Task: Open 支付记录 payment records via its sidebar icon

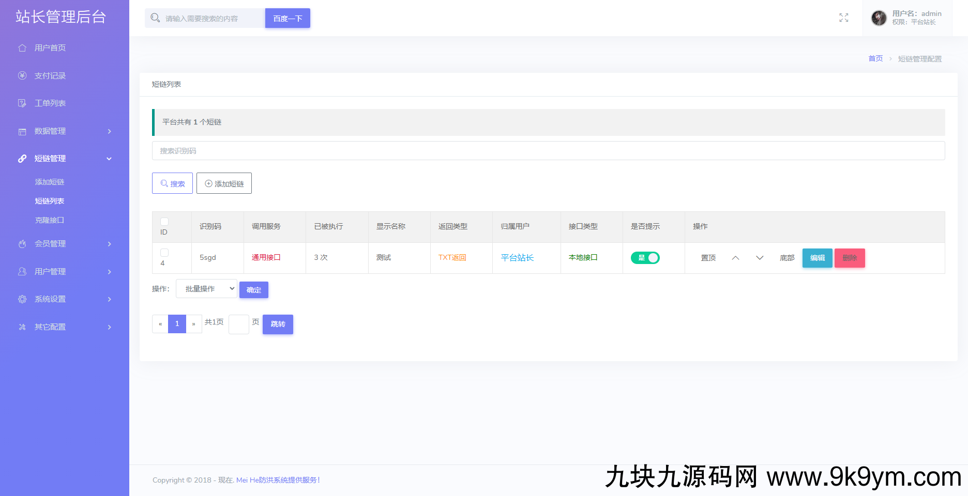Action: click(22, 75)
